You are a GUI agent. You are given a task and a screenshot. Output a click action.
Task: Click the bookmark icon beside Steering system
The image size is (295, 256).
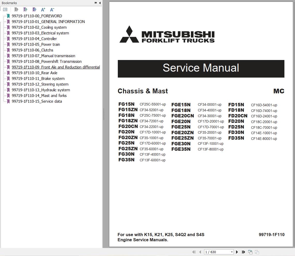(8, 84)
